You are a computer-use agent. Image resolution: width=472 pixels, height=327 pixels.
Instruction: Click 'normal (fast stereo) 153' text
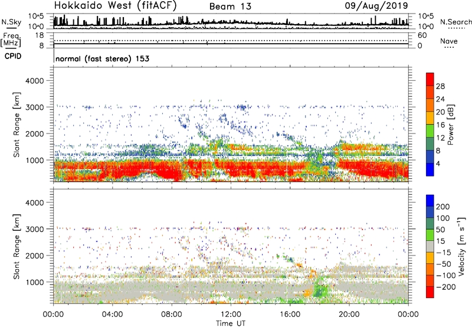102,58
